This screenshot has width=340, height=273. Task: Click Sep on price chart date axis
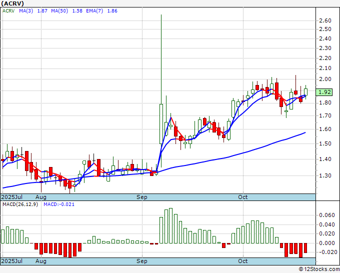coord(142,197)
